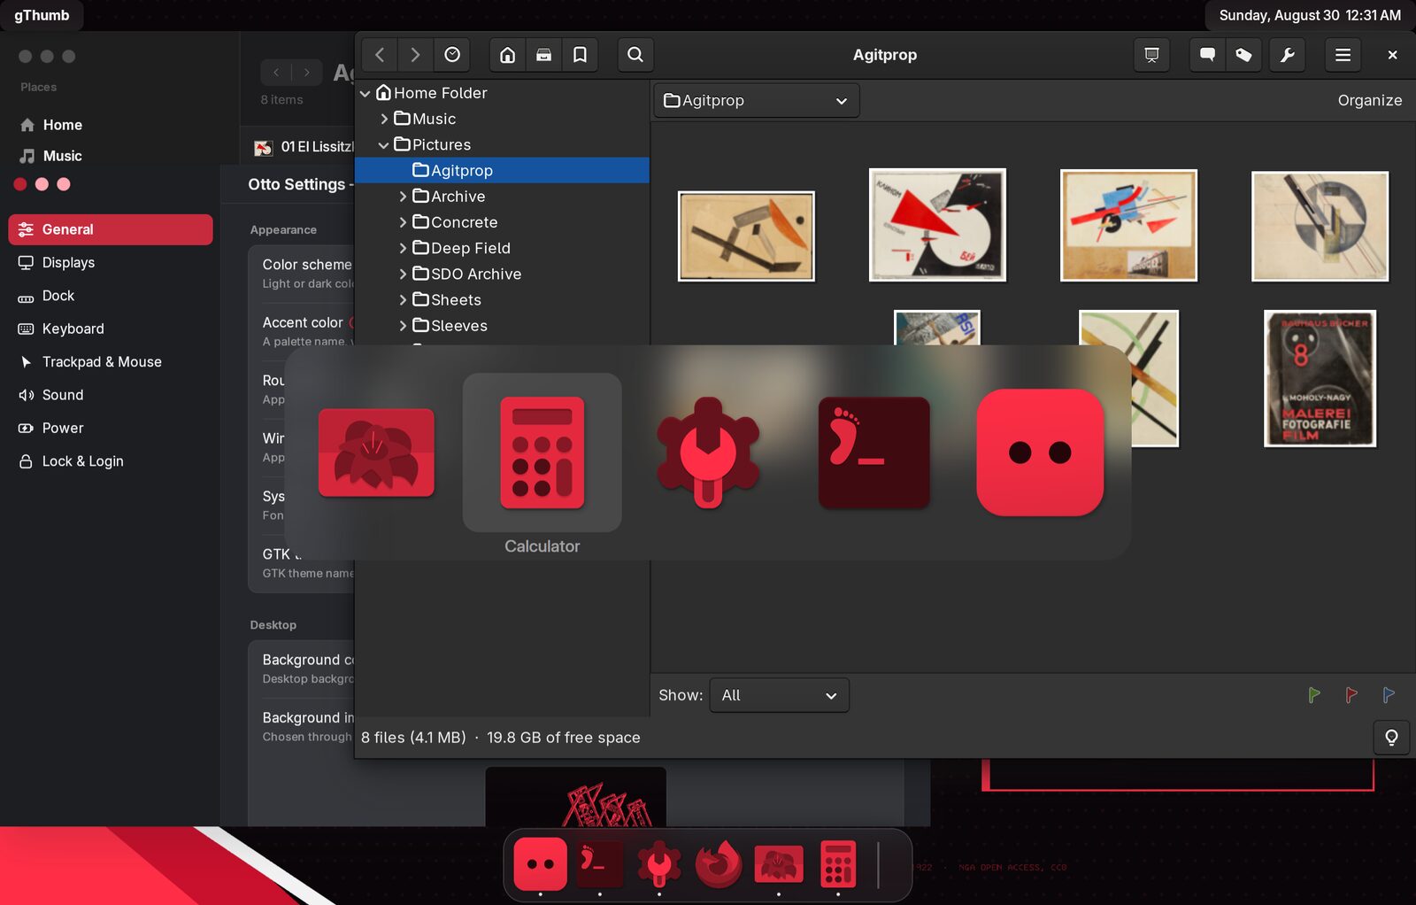Open Lock & Login settings
The height and width of the screenshot is (905, 1416).
111,461
